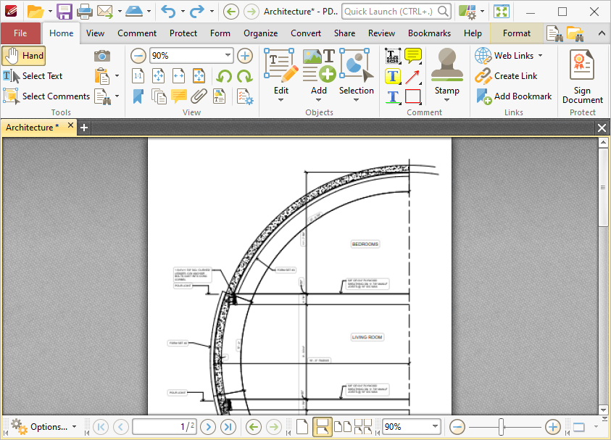This screenshot has height=440, width=611.
Task: Select the red Rectangle tool
Action: (413, 96)
